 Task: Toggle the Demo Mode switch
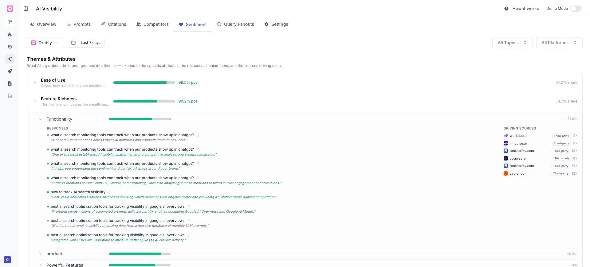(x=576, y=9)
